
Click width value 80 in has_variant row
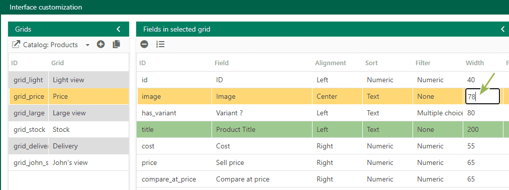pos(471,113)
